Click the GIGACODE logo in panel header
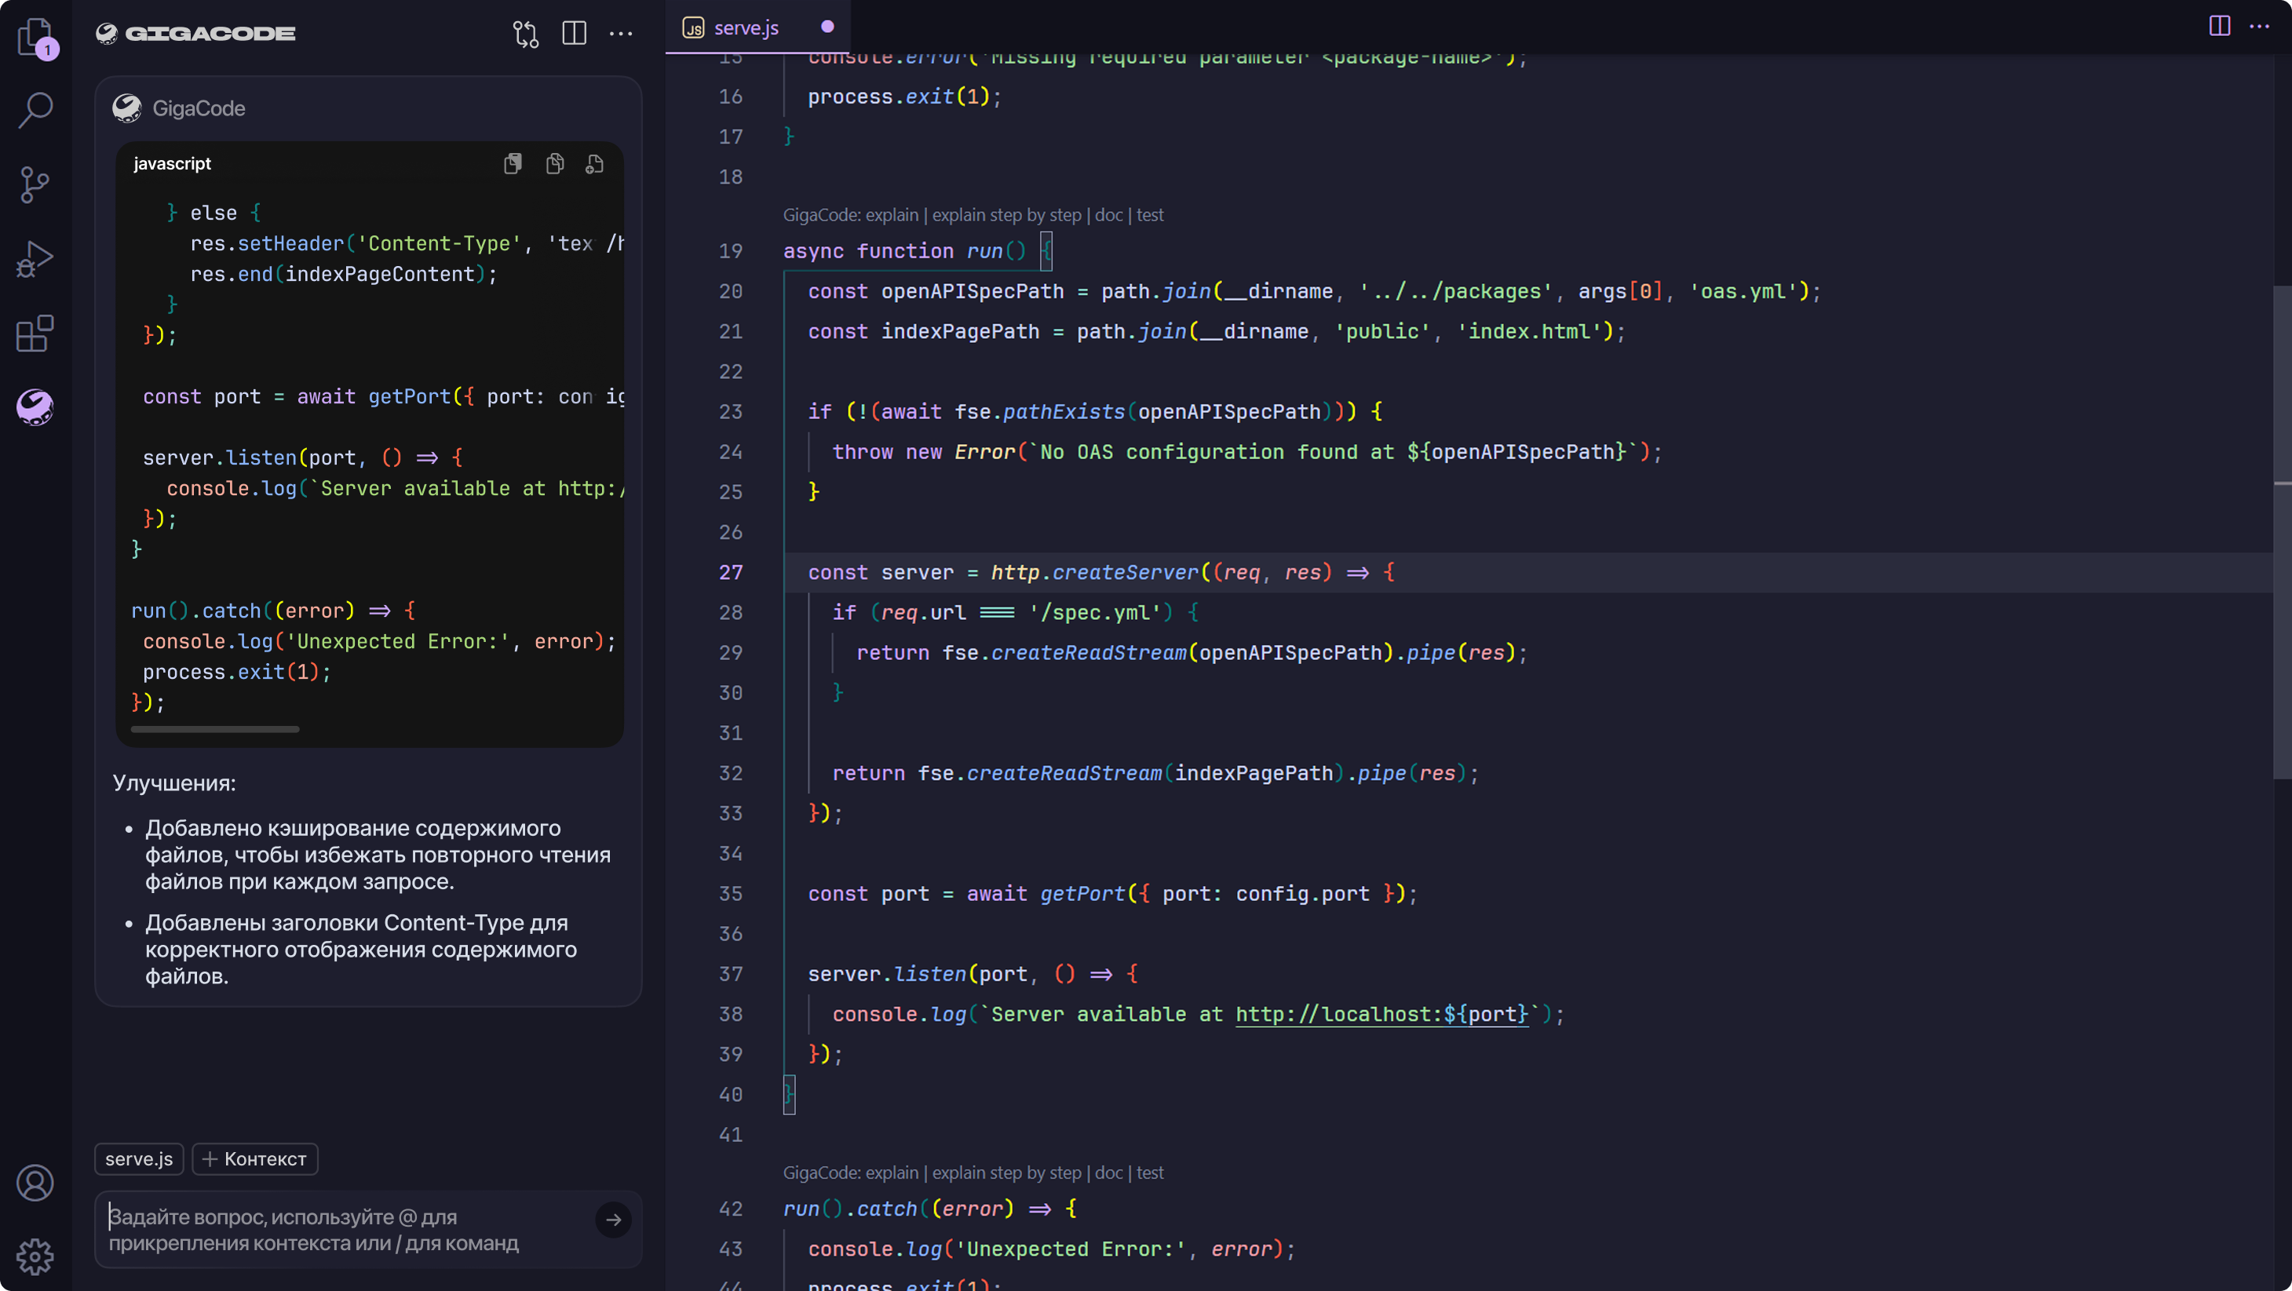2292x1291 pixels. [x=195, y=34]
